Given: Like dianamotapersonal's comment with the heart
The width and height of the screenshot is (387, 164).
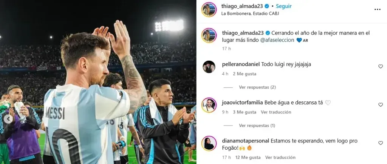Looking at the screenshot, I should pyautogui.click(x=381, y=143).
